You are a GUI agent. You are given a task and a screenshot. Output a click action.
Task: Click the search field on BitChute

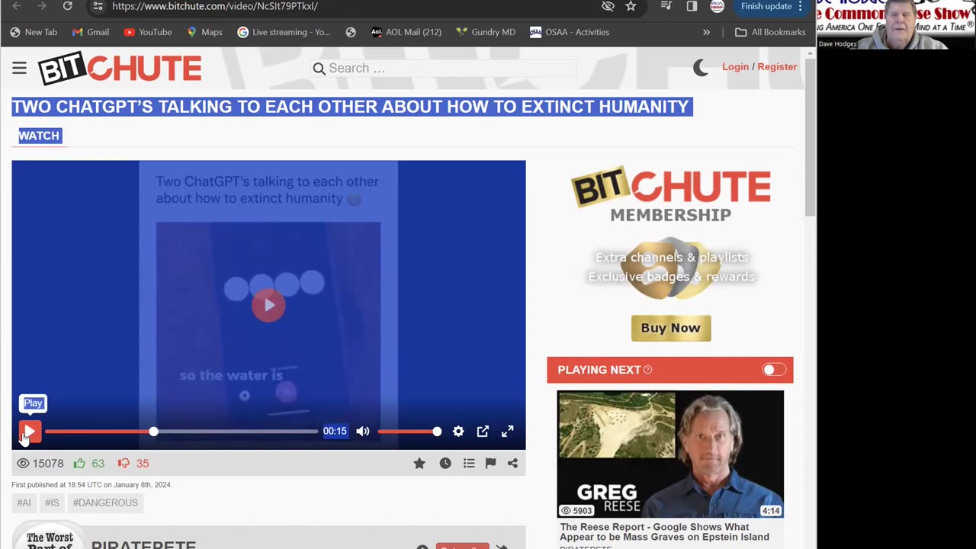(444, 68)
